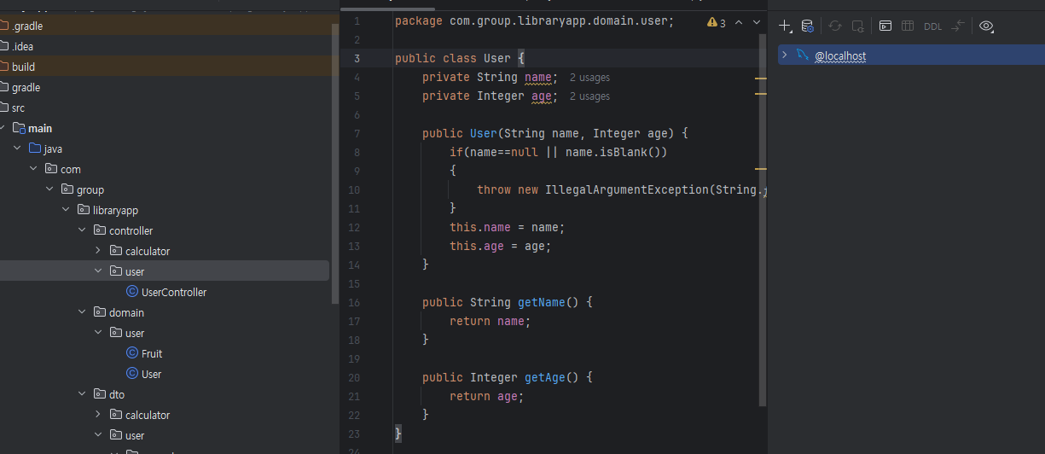
Task: Click the User class icon in tree
Action: [132, 374]
